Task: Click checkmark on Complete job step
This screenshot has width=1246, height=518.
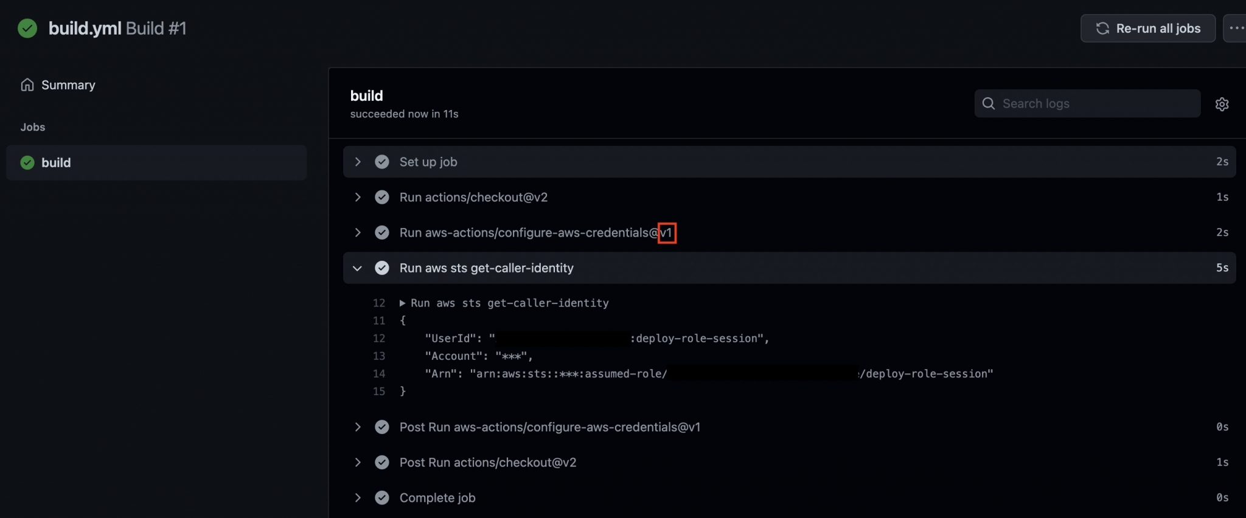Action: point(382,497)
